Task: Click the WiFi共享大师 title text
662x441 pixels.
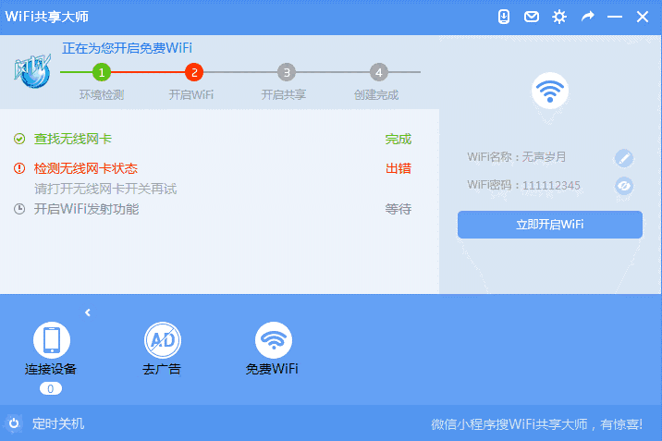Action: (47, 17)
